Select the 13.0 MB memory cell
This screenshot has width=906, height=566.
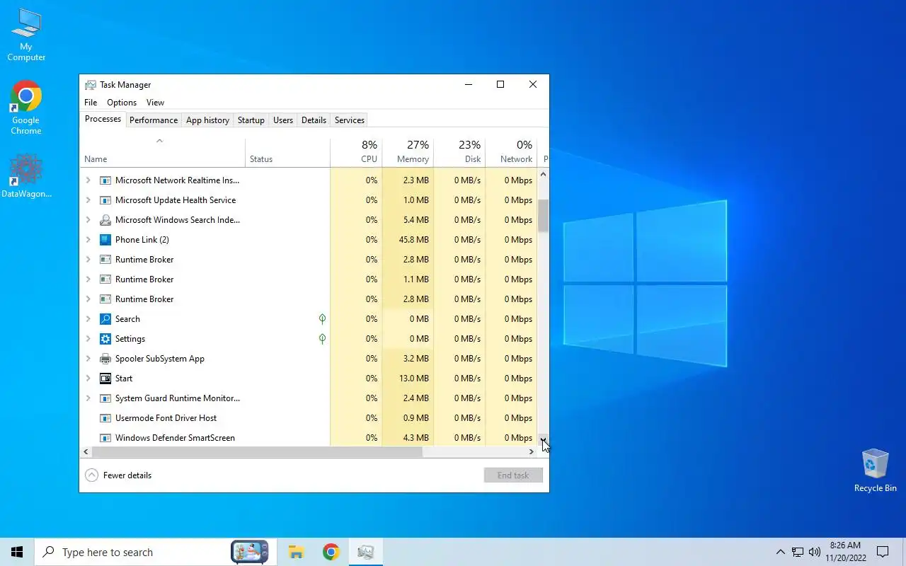coord(408,379)
